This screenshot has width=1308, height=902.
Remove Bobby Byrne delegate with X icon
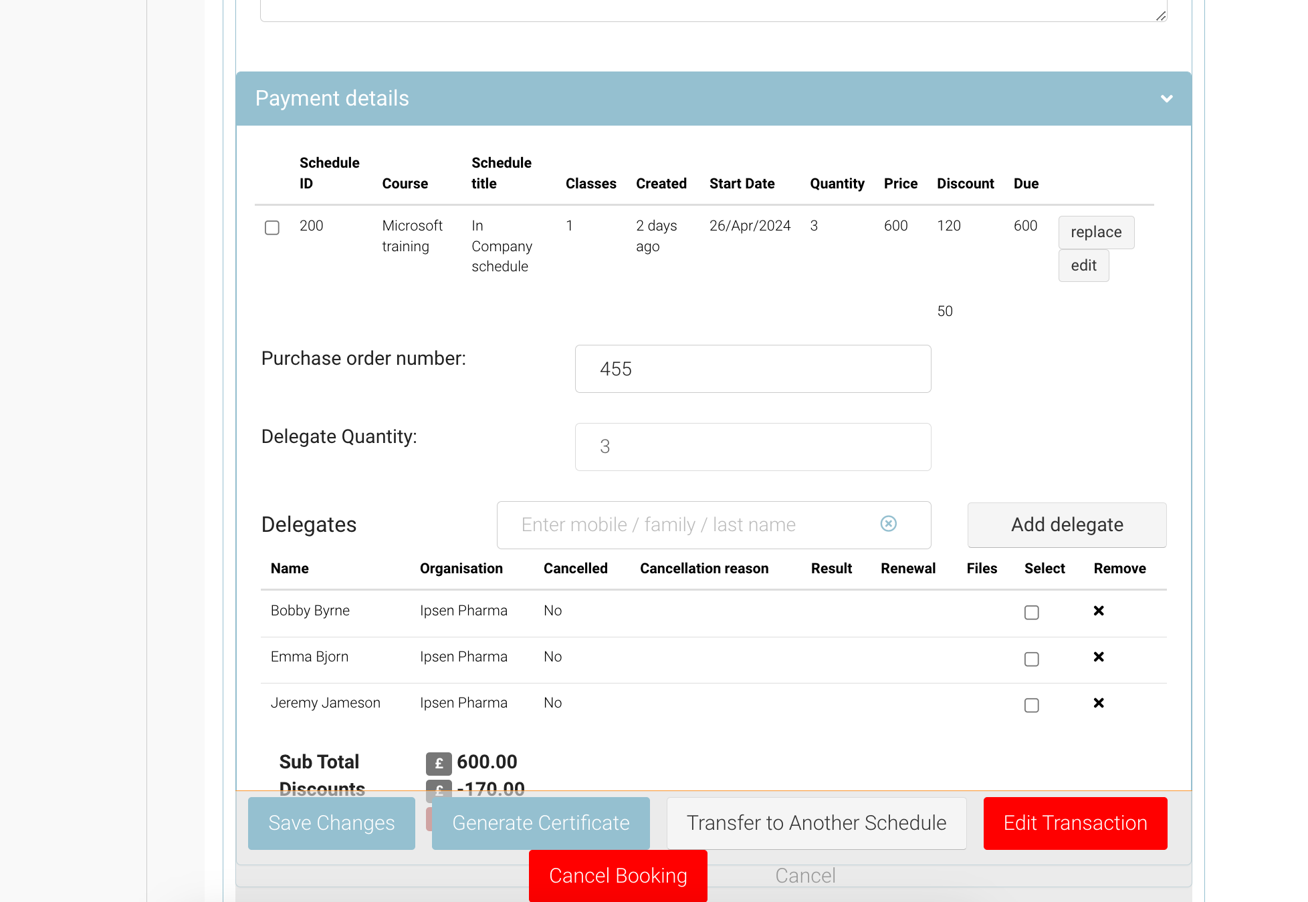click(x=1098, y=611)
